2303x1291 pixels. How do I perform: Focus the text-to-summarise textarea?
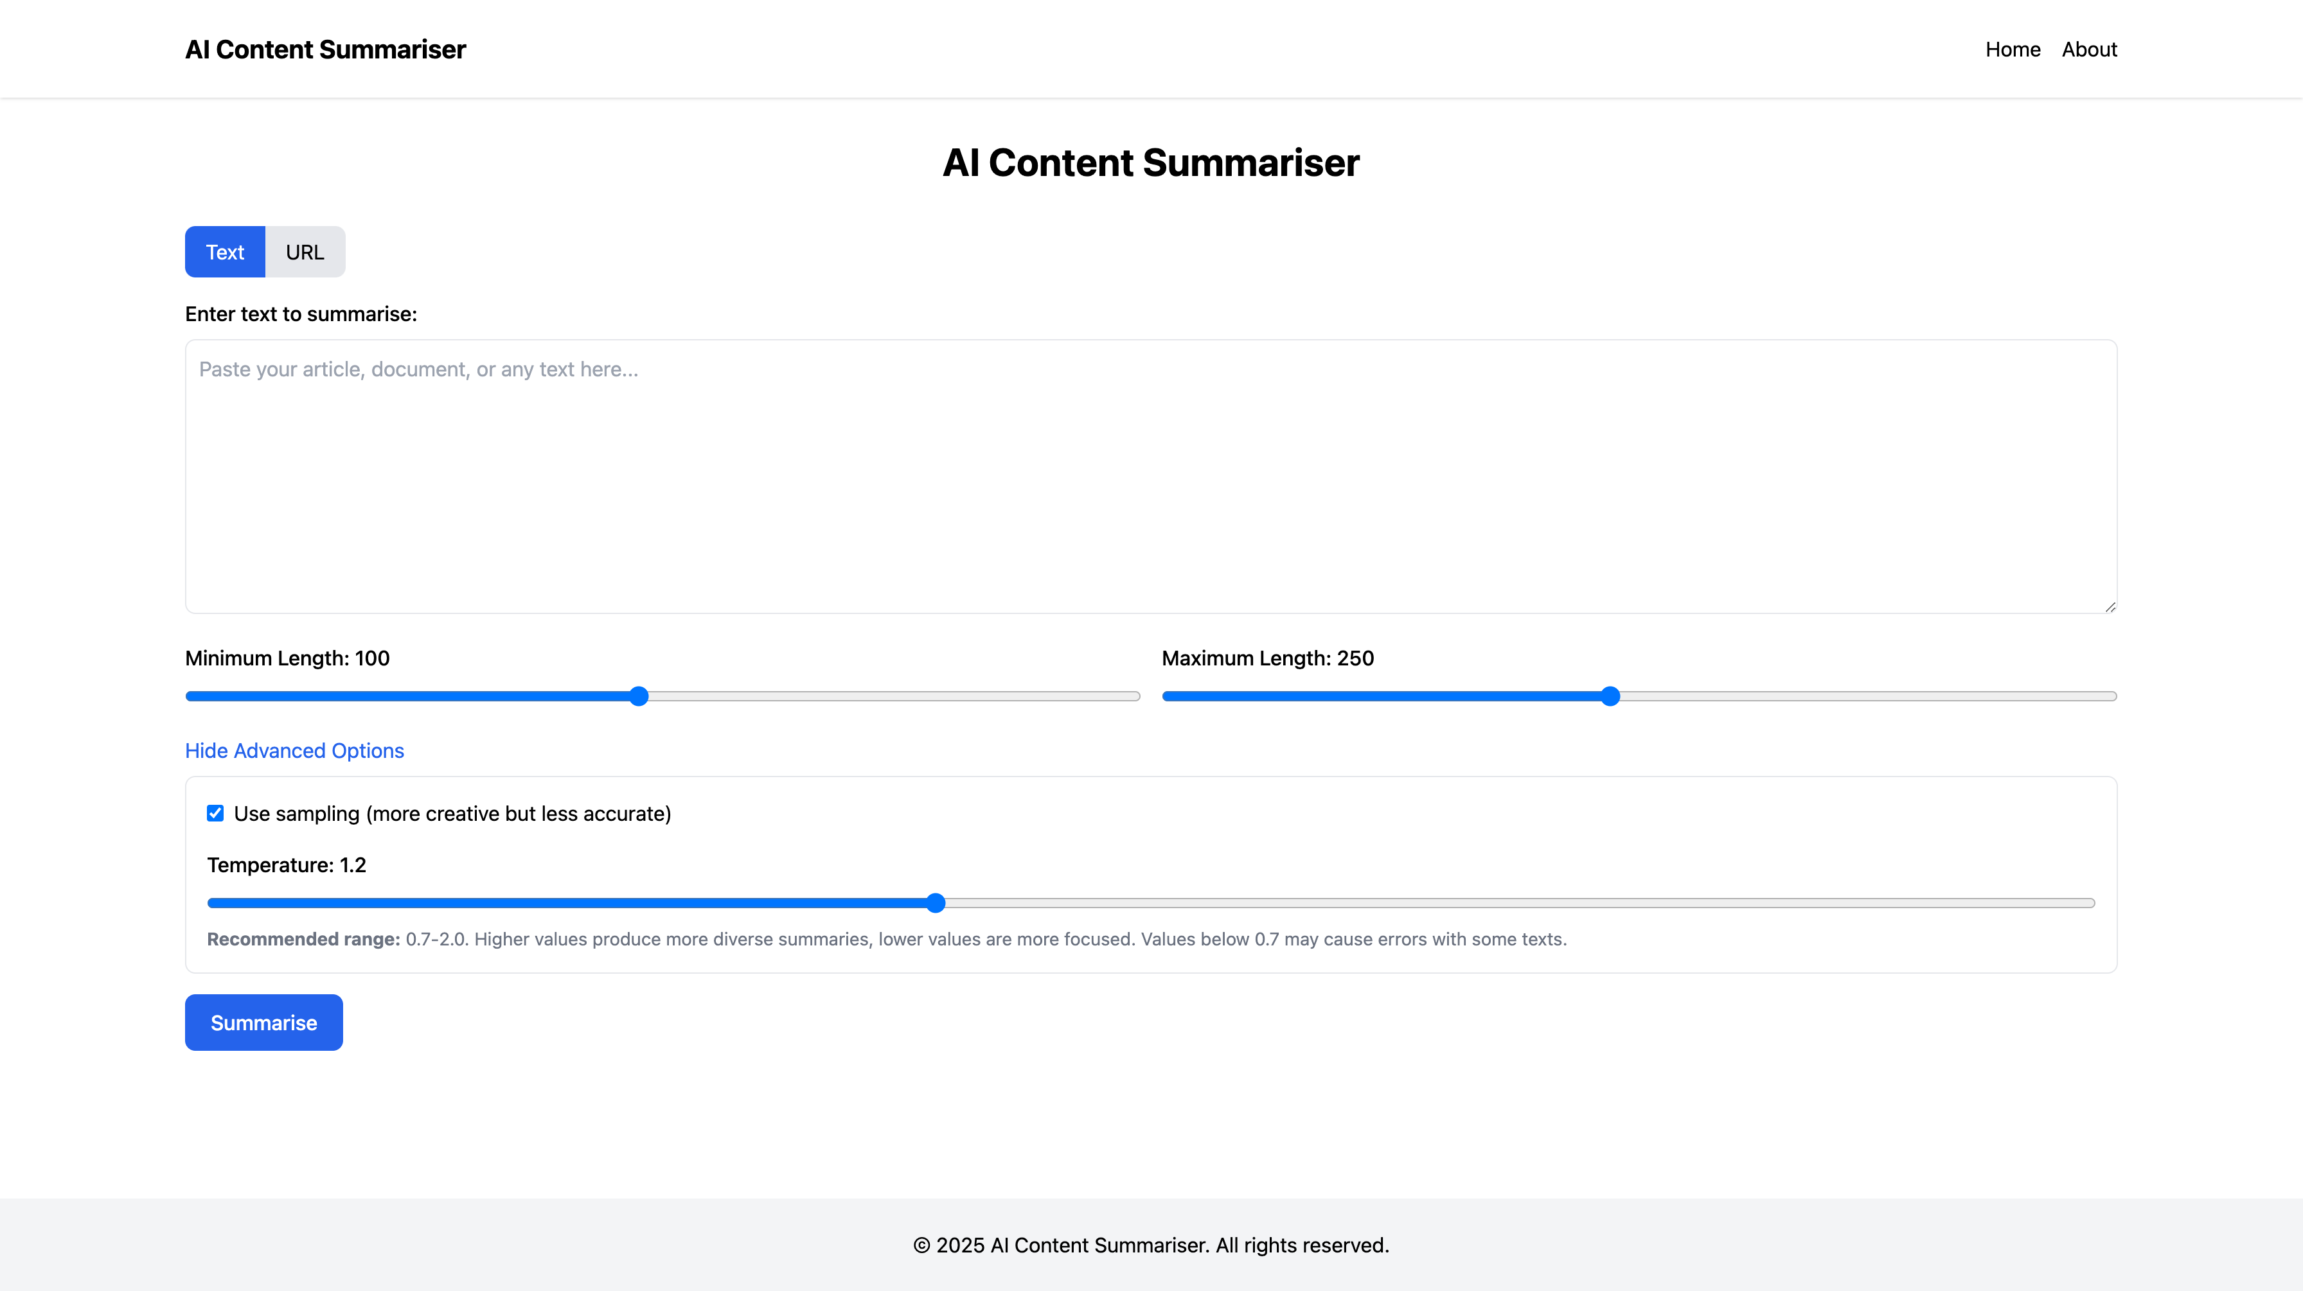coord(1151,476)
